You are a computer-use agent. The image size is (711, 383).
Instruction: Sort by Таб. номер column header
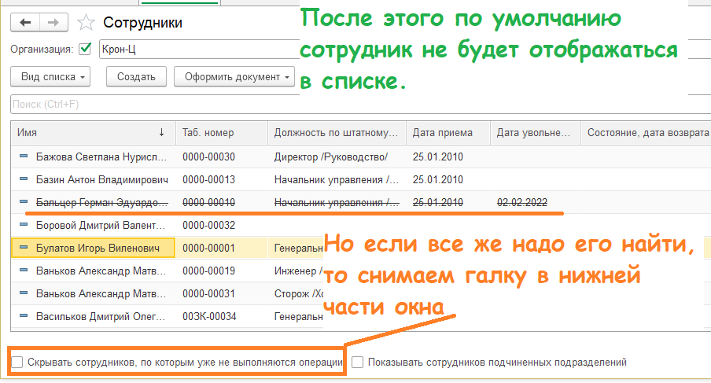[x=222, y=132]
